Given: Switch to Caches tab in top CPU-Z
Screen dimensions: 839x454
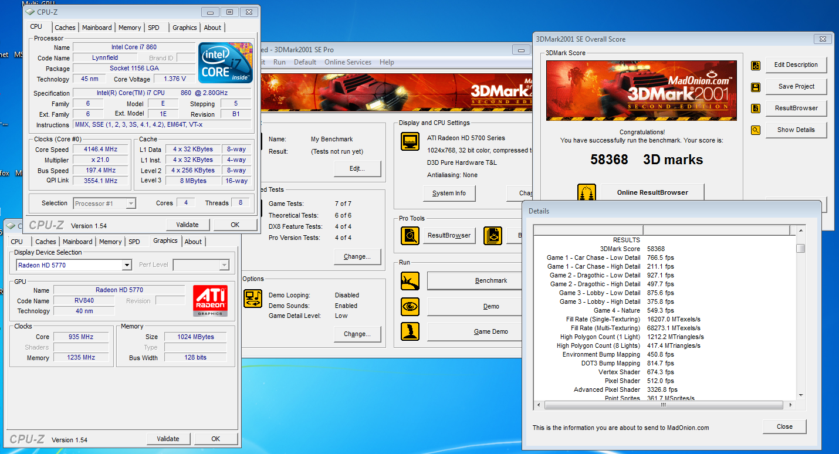Looking at the screenshot, I should (x=65, y=28).
